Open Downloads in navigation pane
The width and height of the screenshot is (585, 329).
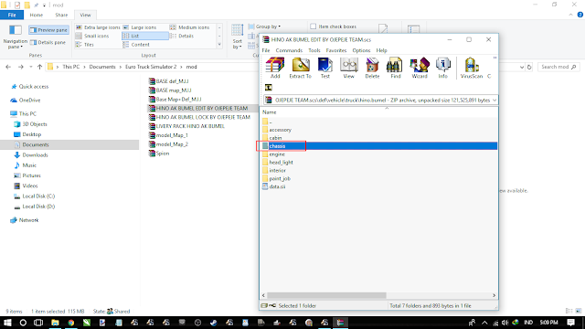tap(31, 155)
